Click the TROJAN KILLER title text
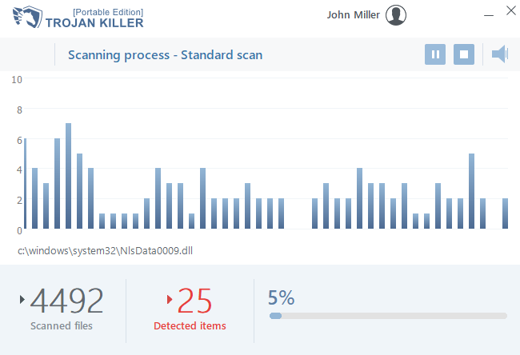520x355 pixels. pyautogui.click(x=94, y=23)
